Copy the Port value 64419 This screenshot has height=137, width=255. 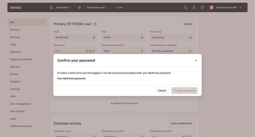pyautogui.click(x=142, y=37)
